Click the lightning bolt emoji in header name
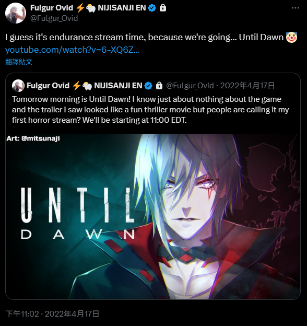 pos(80,8)
